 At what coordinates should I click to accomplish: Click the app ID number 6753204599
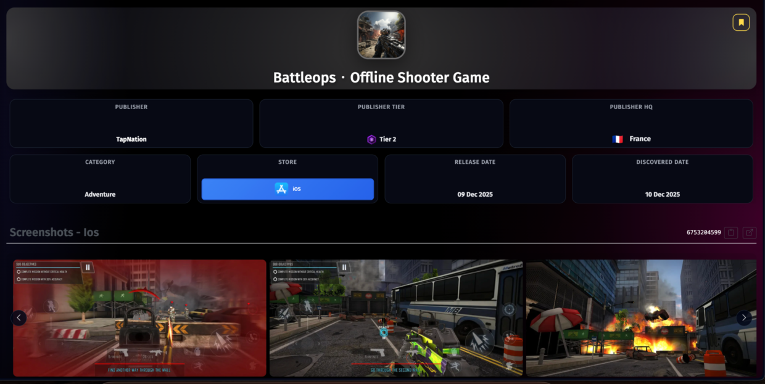click(703, 232)
